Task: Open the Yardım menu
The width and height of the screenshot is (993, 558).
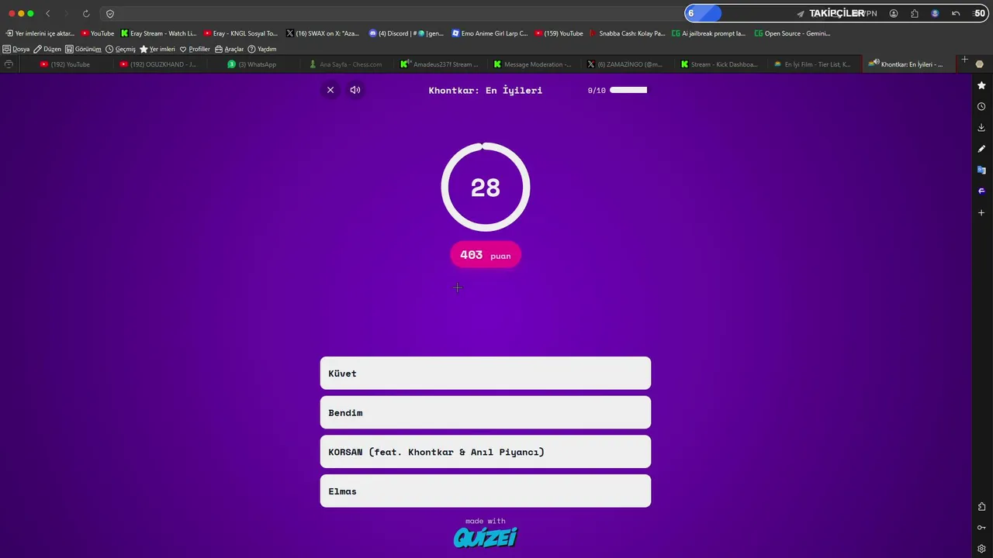Action: click(262, 49)
